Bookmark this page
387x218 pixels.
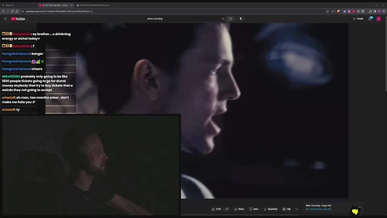coord(17,11)
